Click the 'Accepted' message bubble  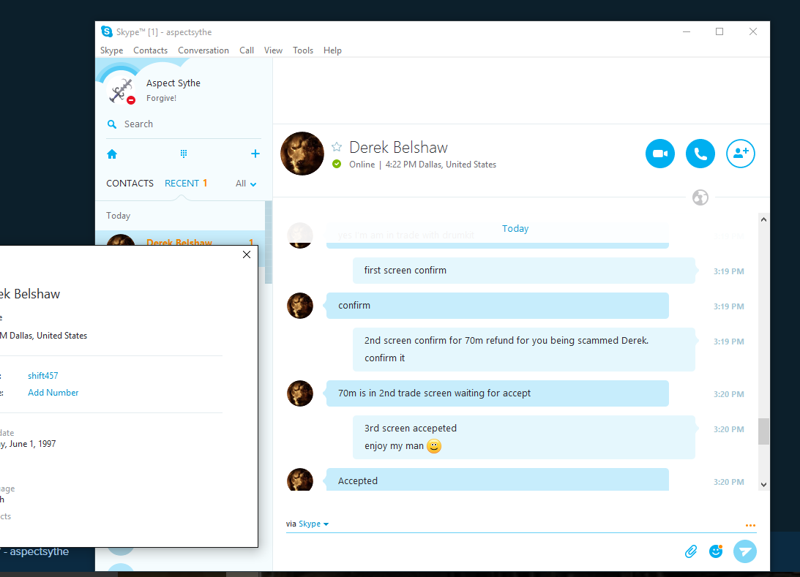[498, 480]
